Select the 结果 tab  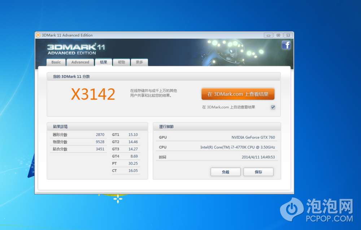tap(103, 62)
